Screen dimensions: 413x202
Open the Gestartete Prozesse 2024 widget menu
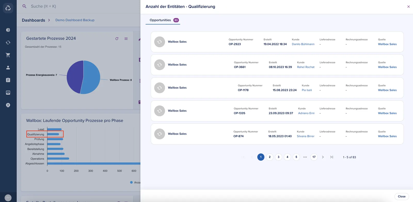[x=126, y=39]
